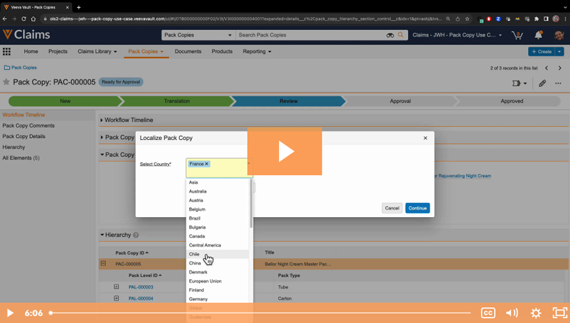The width and height of the screenshot is (570, 323).
Task: Collapse the PAC-000005 hierarchy row
Action: (x=103, y=263)
